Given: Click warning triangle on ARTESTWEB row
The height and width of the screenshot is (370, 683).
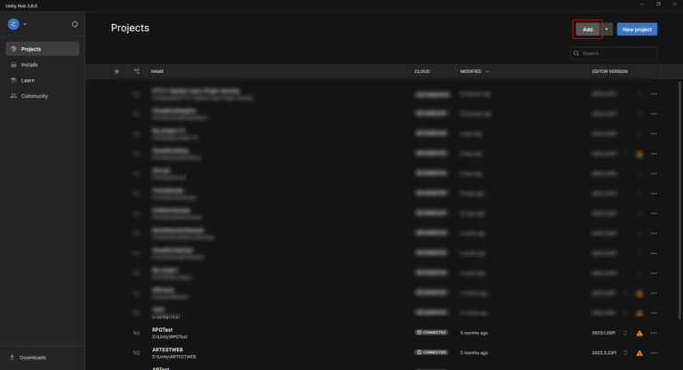Looking at the screenshot, I should (639, 353).
